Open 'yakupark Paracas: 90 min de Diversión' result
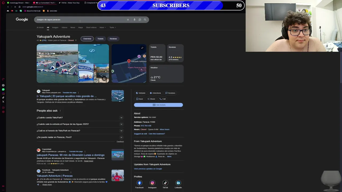The width and height of the screenshot is (342, 192). click(71, 155)
